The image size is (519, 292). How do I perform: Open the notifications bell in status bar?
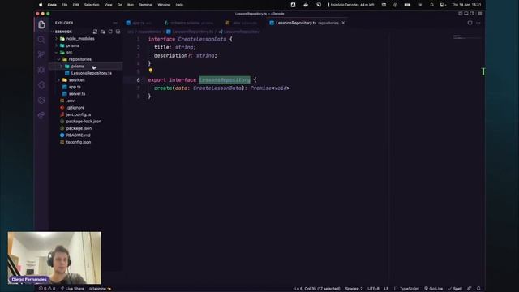click(478, 289)
